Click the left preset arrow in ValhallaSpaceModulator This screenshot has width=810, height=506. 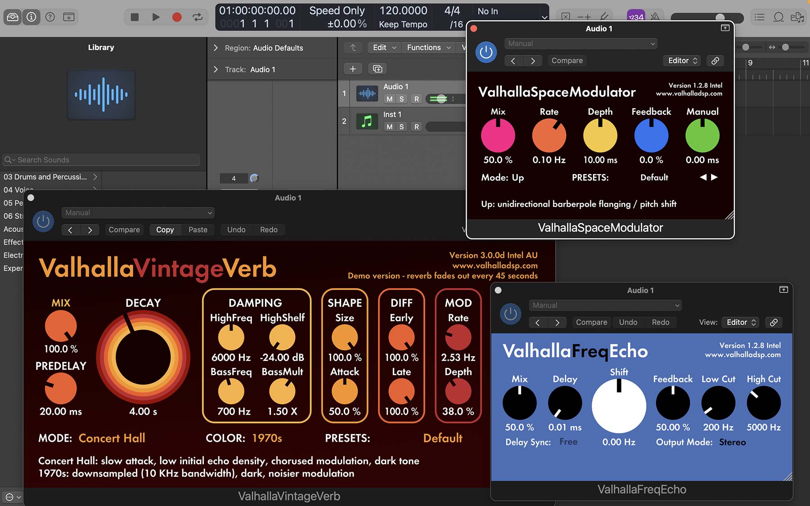[703, 177]
